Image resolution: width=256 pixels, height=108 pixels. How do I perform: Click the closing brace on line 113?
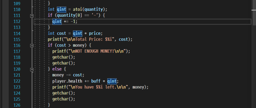point(49,27)
